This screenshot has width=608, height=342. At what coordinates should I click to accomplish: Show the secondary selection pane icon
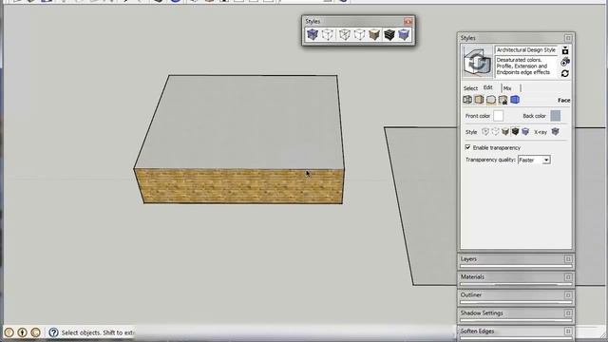click(565, 50)
